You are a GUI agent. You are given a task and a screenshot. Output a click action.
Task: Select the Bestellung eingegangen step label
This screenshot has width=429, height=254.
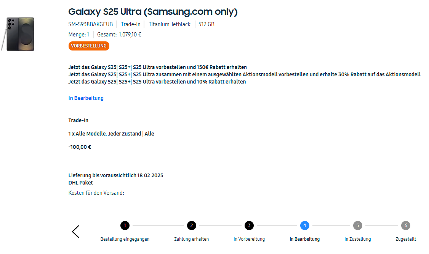pos(125,239)
